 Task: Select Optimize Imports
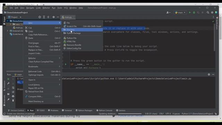click(x=43, y=75)
